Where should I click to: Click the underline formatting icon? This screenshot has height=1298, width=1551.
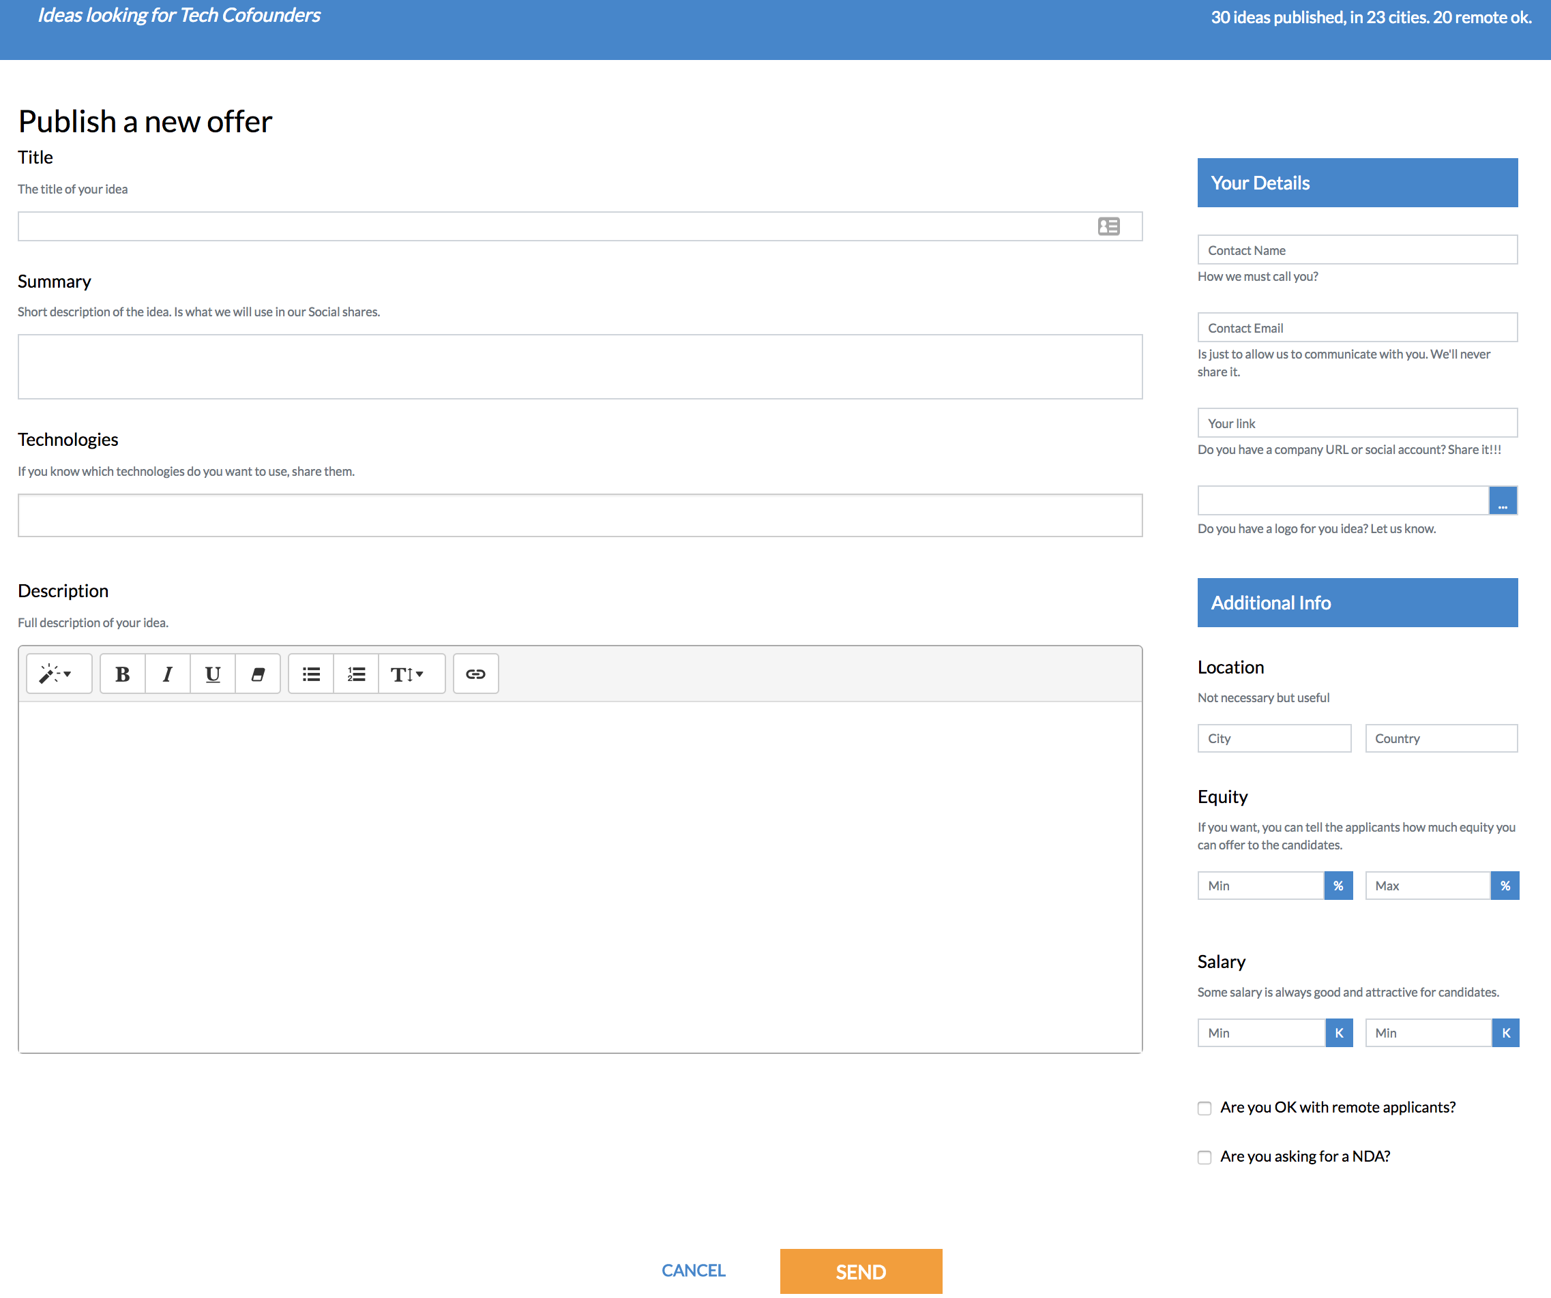click(213, 674)
